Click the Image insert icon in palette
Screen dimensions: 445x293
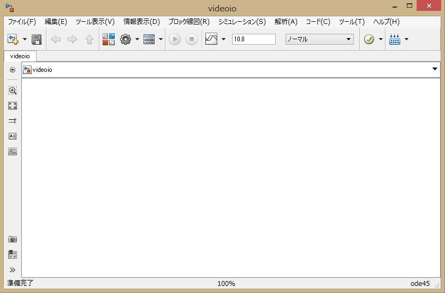13,151
